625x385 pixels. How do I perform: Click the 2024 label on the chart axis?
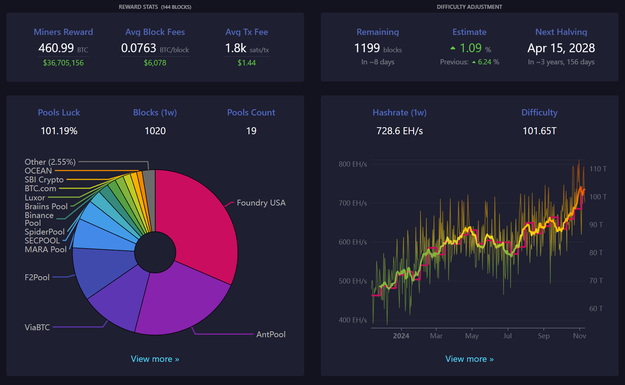pos(401,336)
